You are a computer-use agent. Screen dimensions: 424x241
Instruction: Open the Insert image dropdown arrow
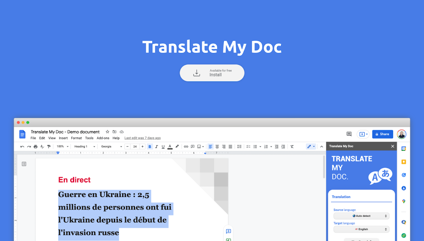click(x=203, y=147)
